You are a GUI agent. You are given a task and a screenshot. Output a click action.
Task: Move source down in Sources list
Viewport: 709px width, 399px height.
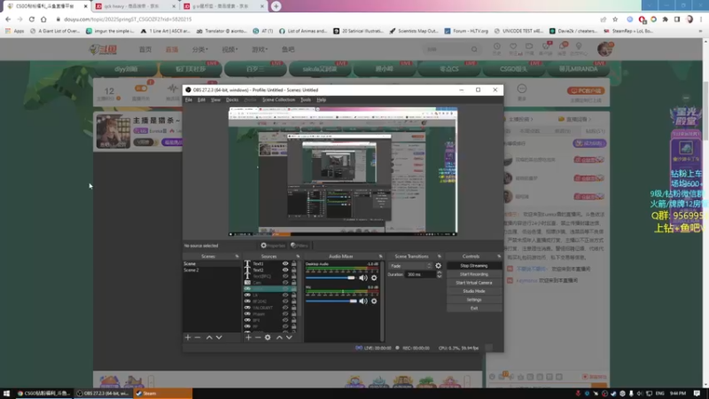point(289,338)
